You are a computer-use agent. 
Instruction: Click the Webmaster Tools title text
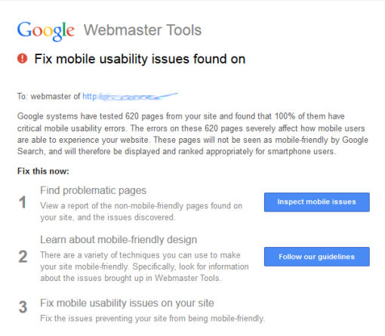point(143,30)
